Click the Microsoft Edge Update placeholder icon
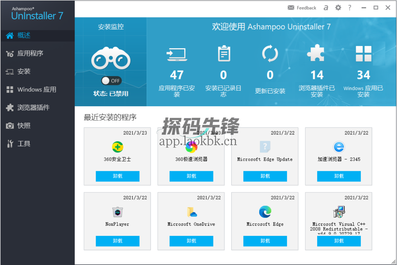This screenshot has width=397, height=265. [265, 147]
